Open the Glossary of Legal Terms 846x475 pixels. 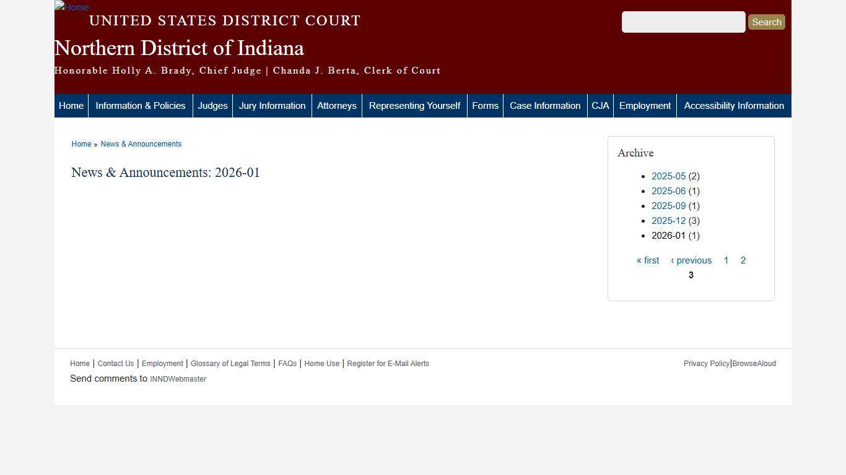point(230,363)
